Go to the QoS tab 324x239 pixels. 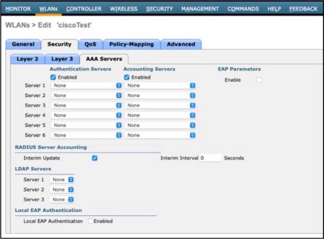(90, 44)
